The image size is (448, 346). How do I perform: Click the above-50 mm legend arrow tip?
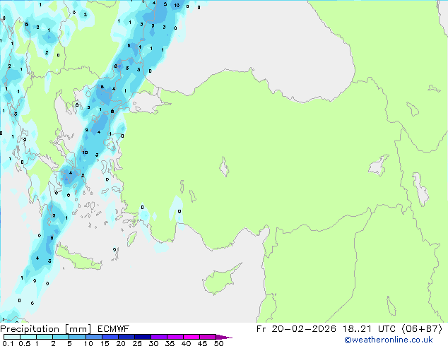coord(224,337)
